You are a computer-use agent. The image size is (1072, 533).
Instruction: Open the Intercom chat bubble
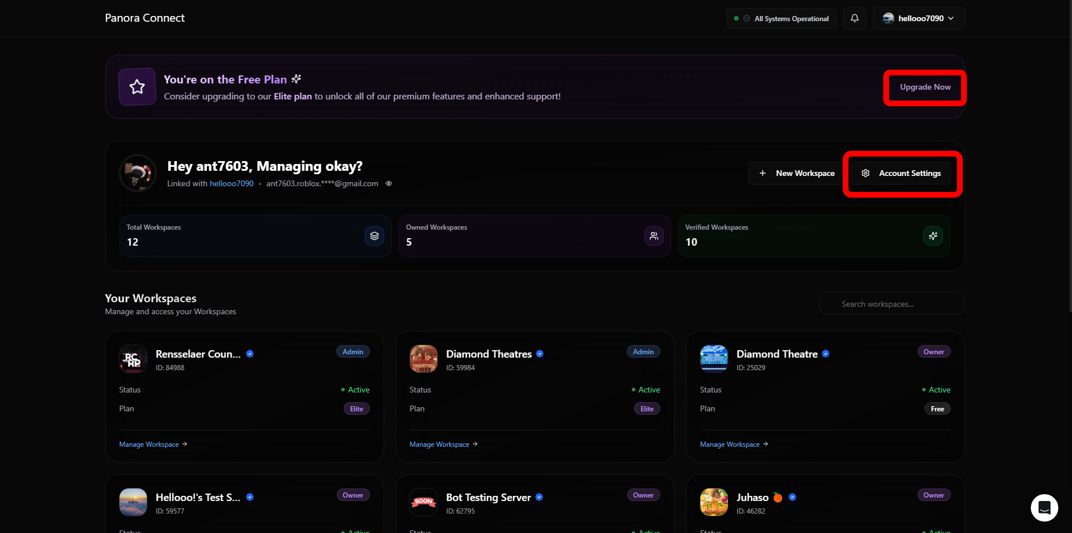(1045, 507)
